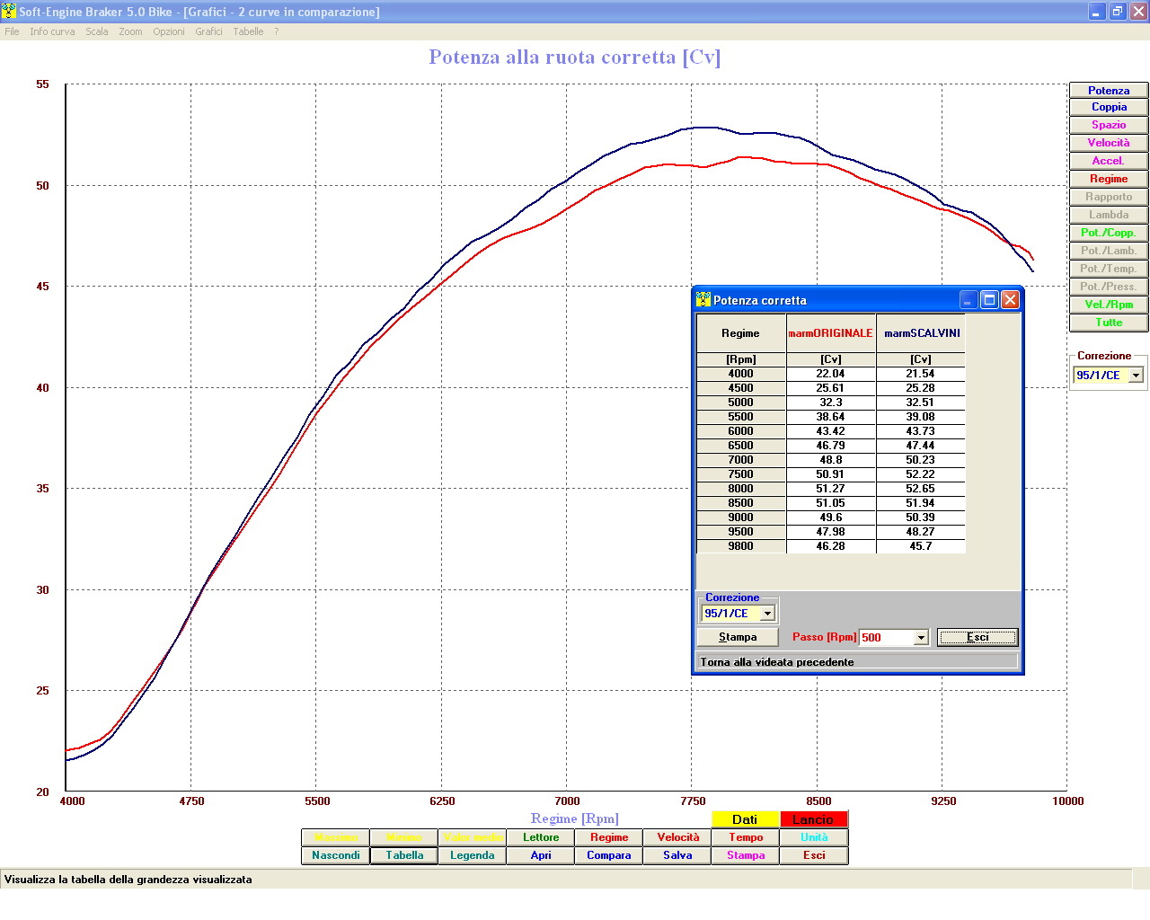The width and height of the screenshot is (1150, 920).
Task: Expand the Passo [Rpm] dropdown
Action: pyautogui.click(x=920, y=638)
